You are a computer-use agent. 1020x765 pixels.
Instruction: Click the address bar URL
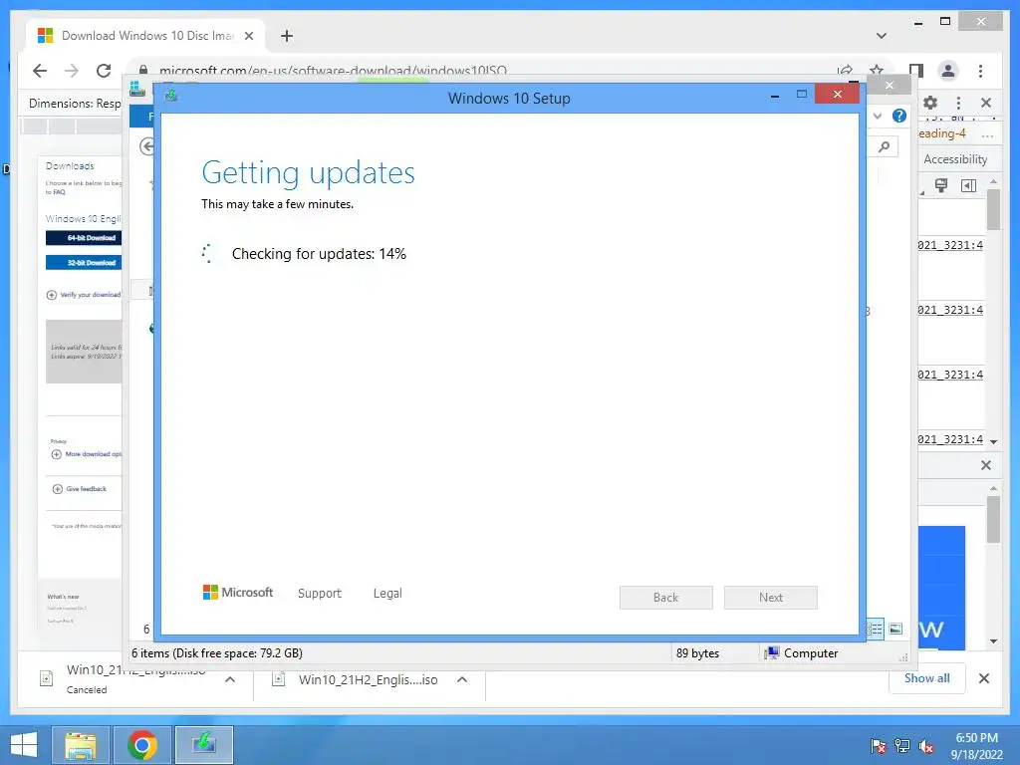point(333,71)
